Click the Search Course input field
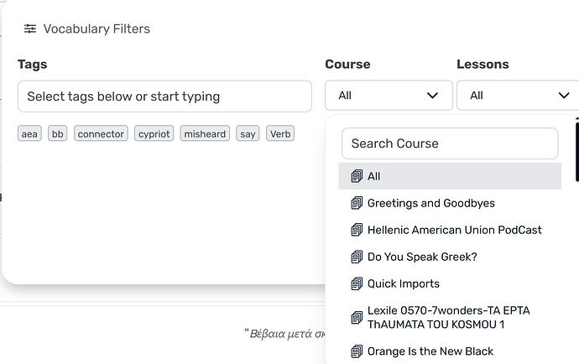The image size is (579, 364). (450, 143)
